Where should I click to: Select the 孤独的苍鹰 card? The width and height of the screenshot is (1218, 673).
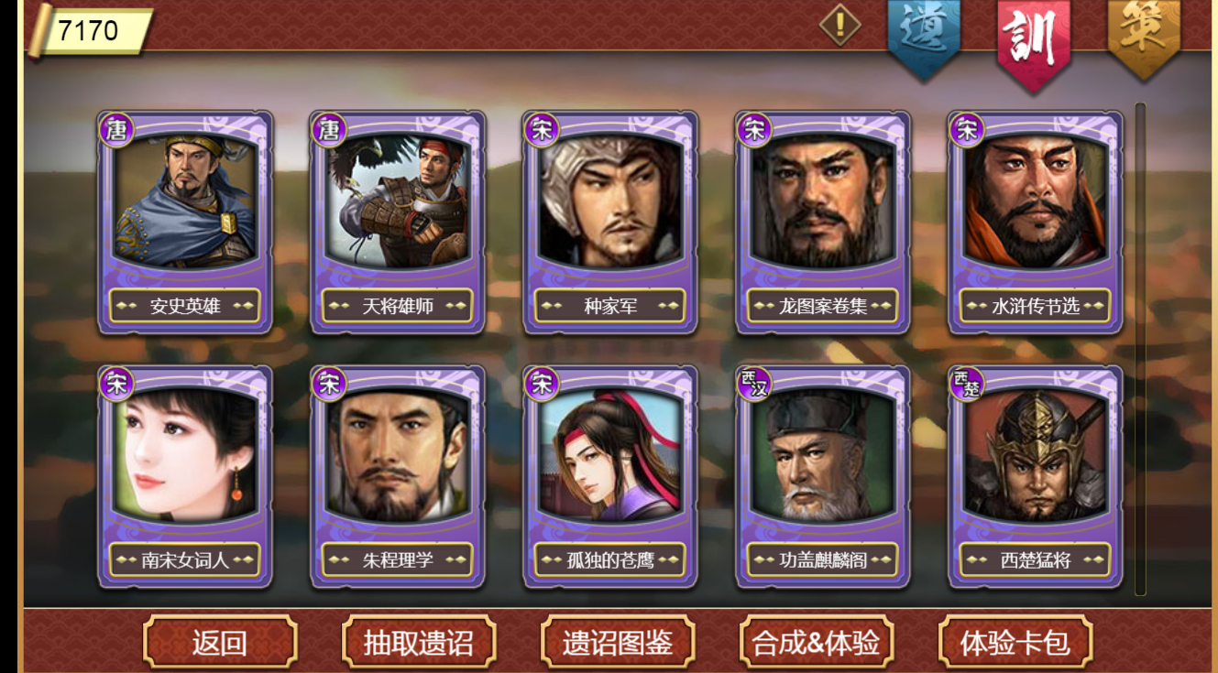click(x=610, y=477)
